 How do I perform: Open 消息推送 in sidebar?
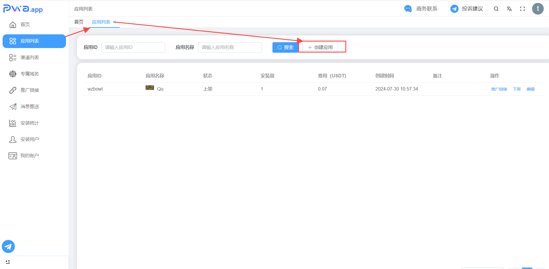[29, 107]
